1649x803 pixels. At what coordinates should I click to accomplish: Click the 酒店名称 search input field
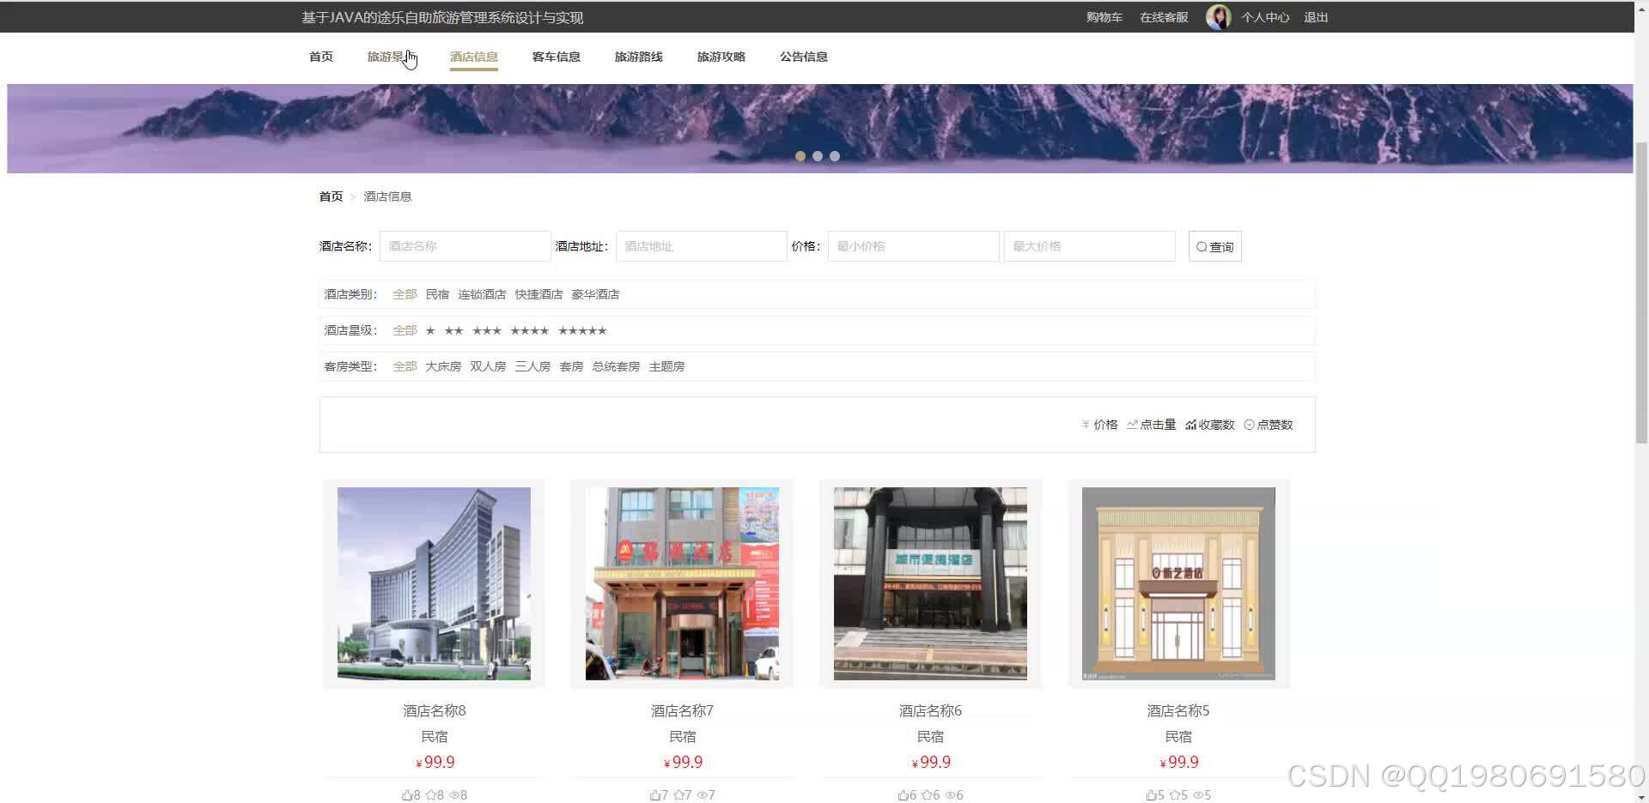click(465, 246)
